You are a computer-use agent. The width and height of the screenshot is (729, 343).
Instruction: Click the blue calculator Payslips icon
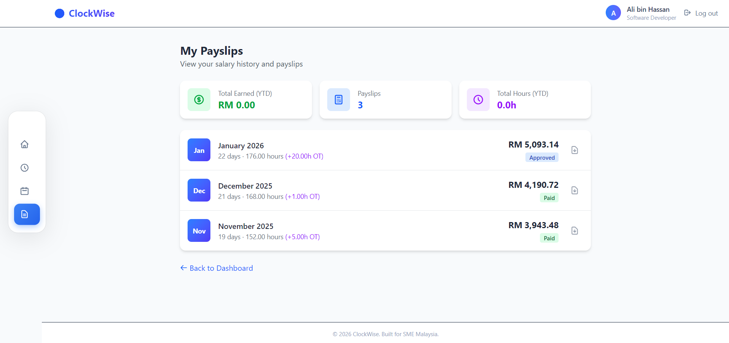[x=339, y=100]
